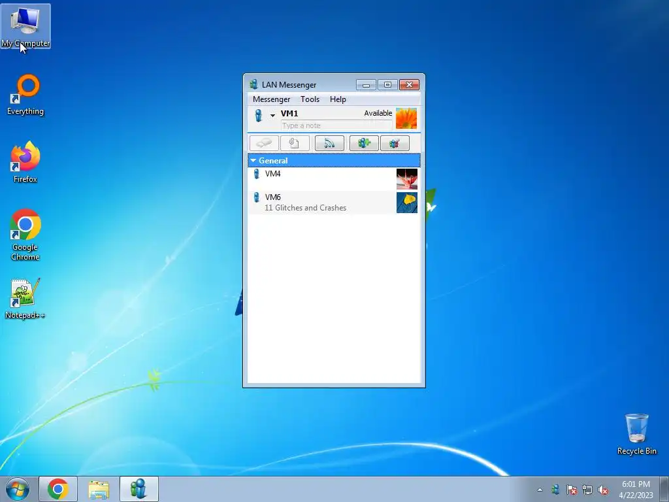
Task: Click the start conversation toolbar icon
Action: pyautogui.click(x=264, y=143)
